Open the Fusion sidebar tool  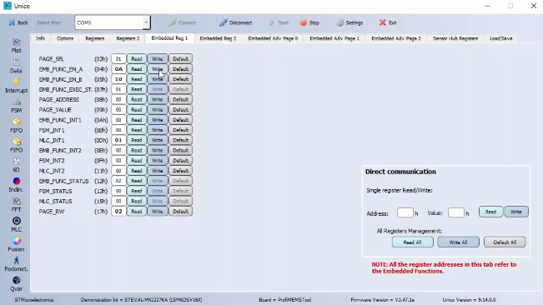pos(17,244)
